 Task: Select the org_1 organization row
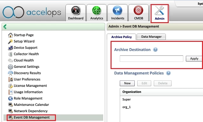(x=161, y=107)
